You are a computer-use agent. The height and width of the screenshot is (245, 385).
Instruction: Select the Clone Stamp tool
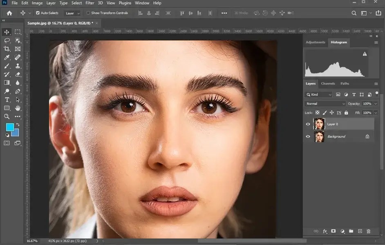18,66
